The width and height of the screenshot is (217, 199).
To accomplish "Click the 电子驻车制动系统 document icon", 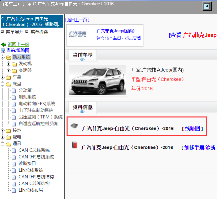I will (x=14, y=110).
